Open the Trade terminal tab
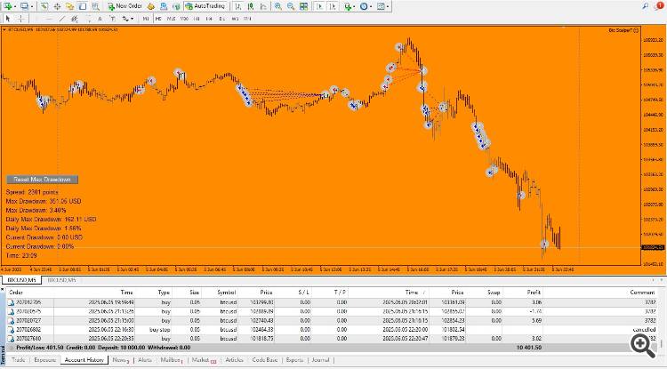This screenshot has width=667, height=369. pyautogui.click(x=19, y=360)
